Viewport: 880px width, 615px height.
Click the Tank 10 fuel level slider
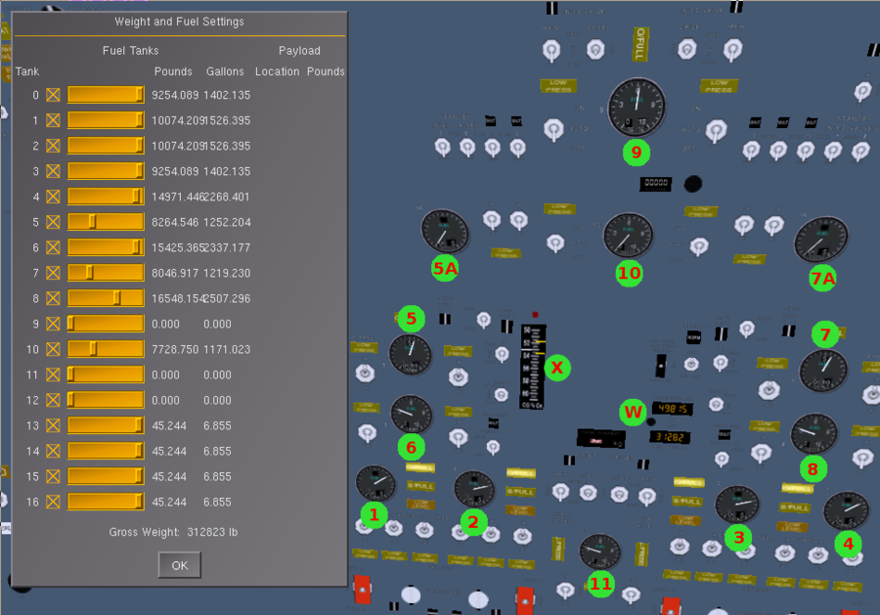coord(106,349)
